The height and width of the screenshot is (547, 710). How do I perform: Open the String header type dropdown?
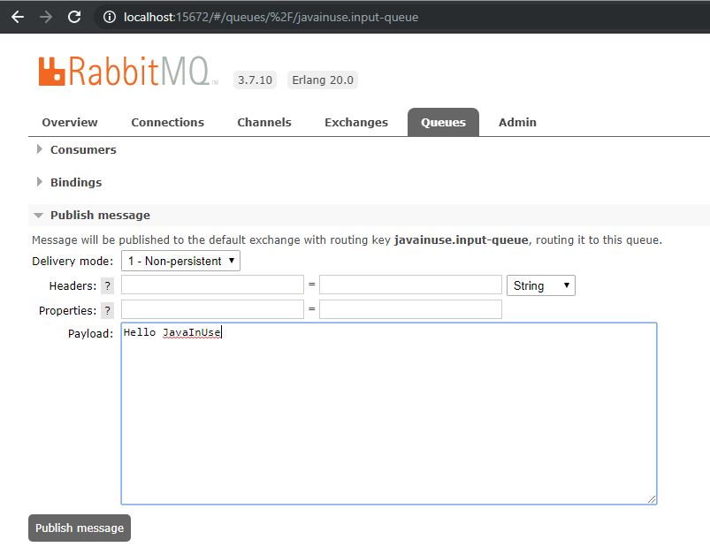[x=540, y=285]
